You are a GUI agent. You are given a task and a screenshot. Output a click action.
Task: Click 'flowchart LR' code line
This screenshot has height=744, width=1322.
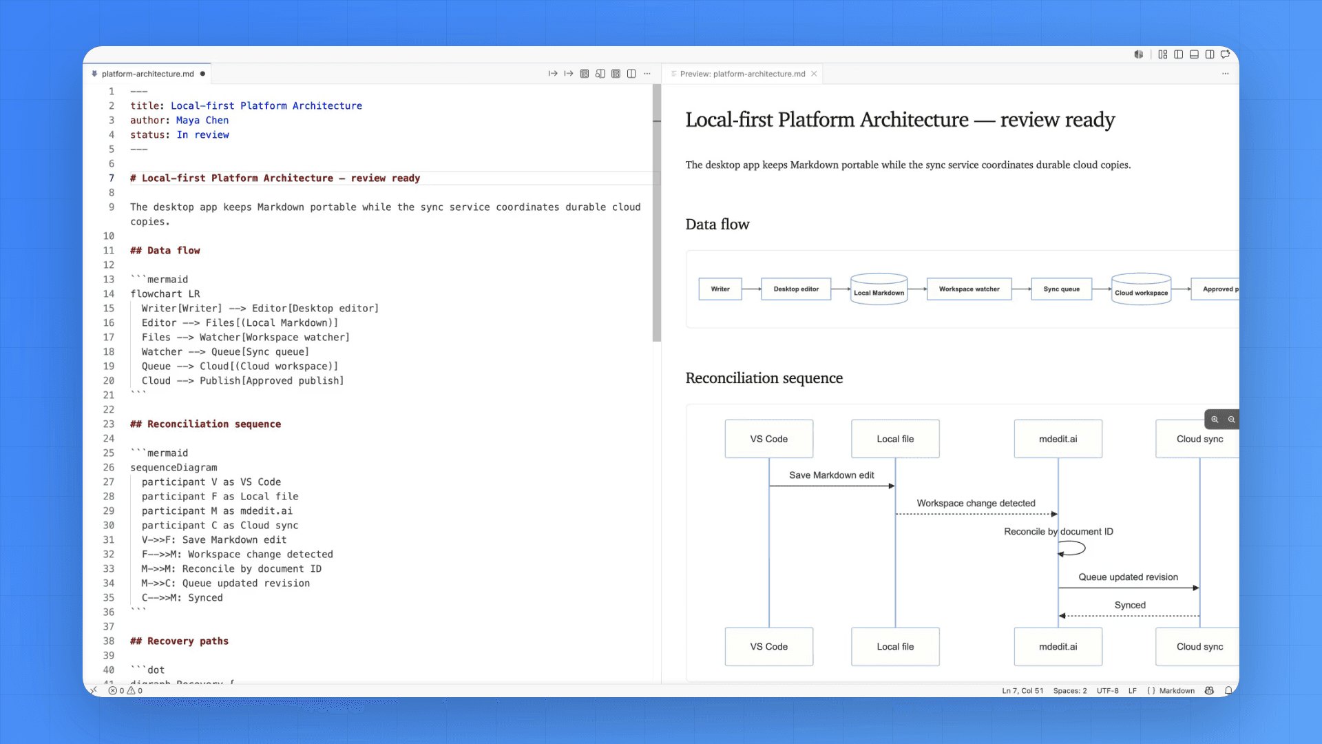point(165,293)
